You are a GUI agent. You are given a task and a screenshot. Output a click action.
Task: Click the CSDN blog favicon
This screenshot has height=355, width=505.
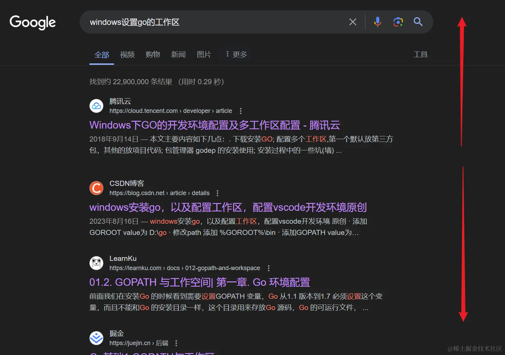(96, 188)
